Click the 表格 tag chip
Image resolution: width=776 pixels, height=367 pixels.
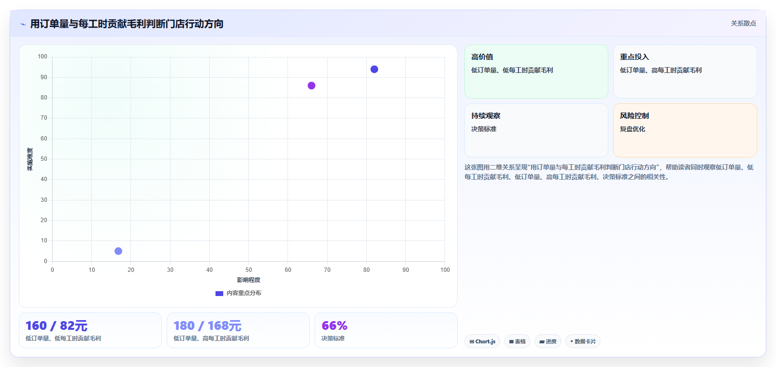coord(517,341)
